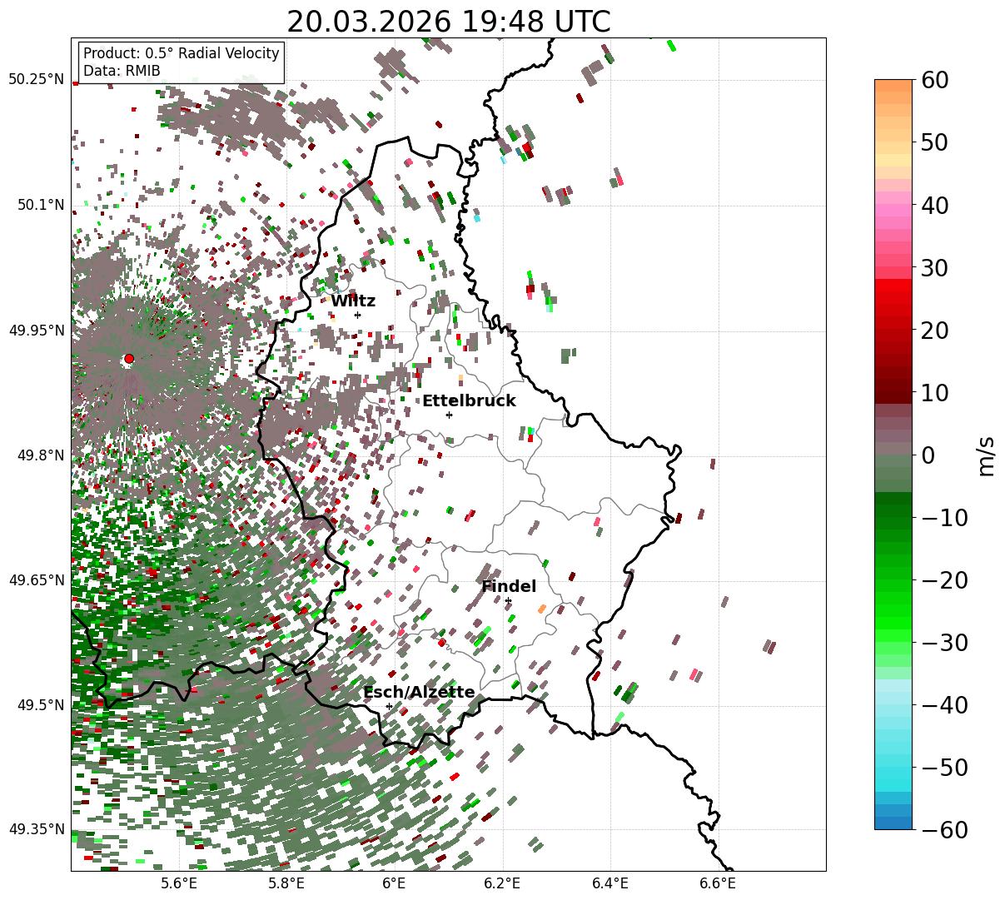
Task: Click the Esch/Alzette station cross marker
Action: click(389, 706)
